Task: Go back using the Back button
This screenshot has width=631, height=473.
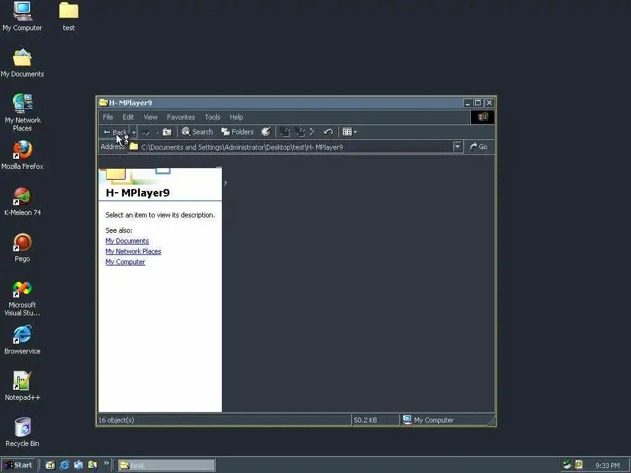Action: (x=115, y=132)
